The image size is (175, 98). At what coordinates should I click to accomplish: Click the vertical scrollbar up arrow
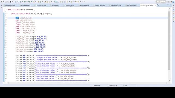click(x=169, y=8)
